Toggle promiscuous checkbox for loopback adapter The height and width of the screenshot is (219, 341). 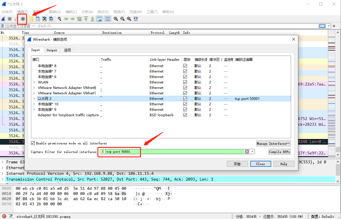pyautogui.click(x=185, y=115)
